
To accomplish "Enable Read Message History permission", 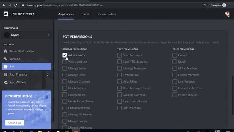I will point(120,88).
